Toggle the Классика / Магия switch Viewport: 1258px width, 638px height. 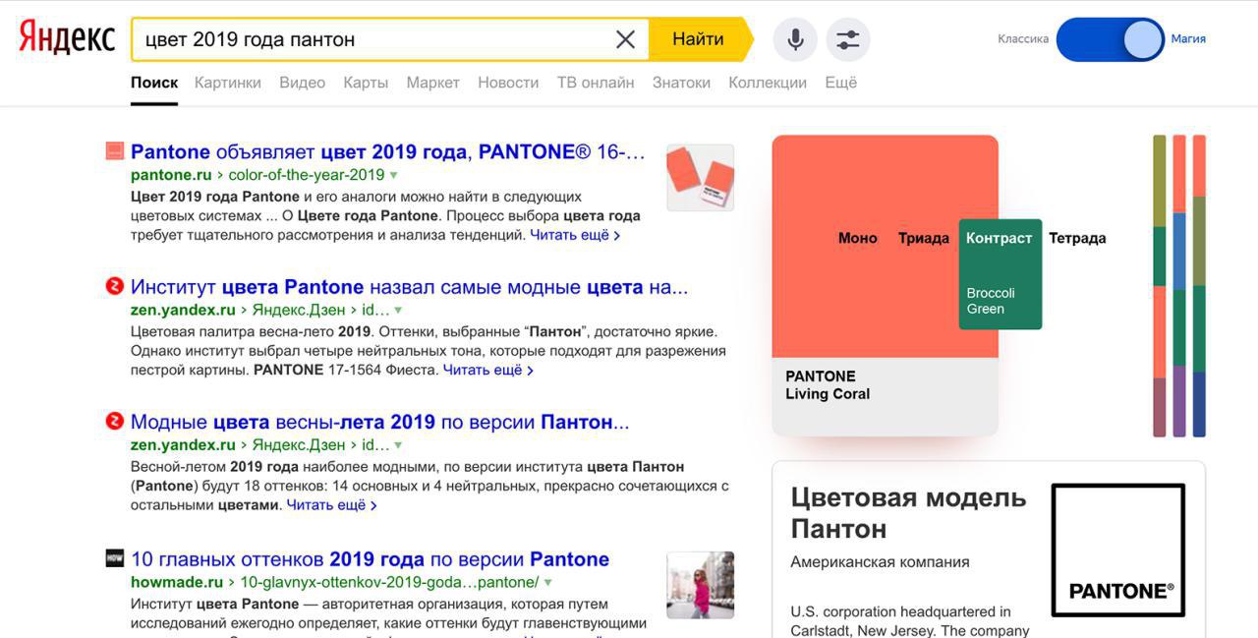coord(1110,39)
